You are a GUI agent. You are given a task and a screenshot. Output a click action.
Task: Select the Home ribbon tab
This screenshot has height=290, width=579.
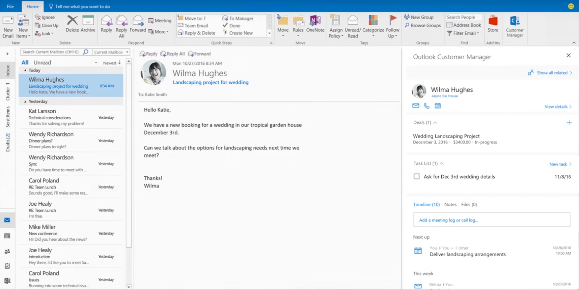point(32,6)
